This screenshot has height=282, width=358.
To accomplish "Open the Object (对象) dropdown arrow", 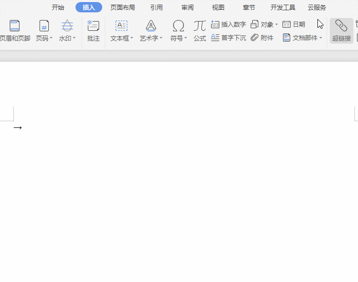I will pos(276,25).
